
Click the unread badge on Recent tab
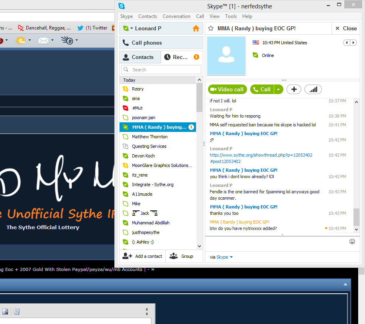point(196,57)
